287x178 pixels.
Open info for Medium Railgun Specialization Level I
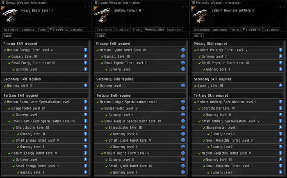[183, 102]
